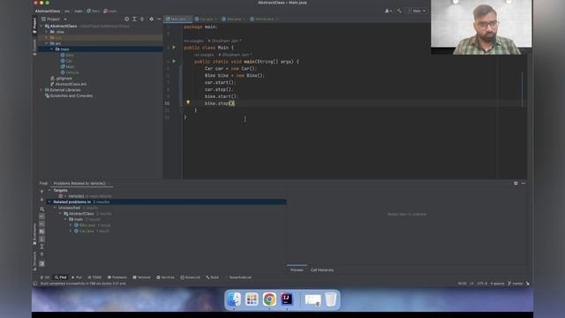This screenshot has width=565, height=318.
Task: Open the Problems tool window
Action: [x=117, y=277]
